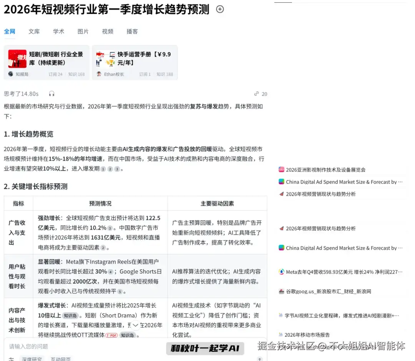The height and width of the screenshot is (361, 415).
Task: Click icon of 谷歌goog.us 新浪股市汇 source
Action: click(x=281, y=292)
